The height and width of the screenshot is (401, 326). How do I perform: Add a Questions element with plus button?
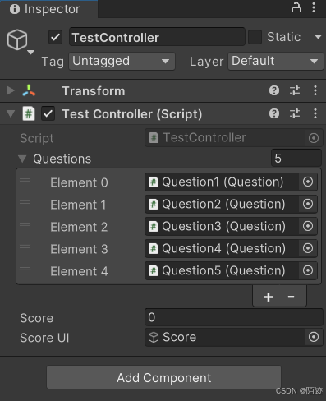269,297
